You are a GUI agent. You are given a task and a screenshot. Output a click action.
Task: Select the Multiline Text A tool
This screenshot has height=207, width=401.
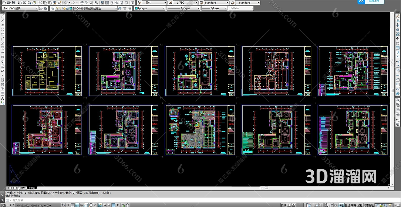click(3, 98)
